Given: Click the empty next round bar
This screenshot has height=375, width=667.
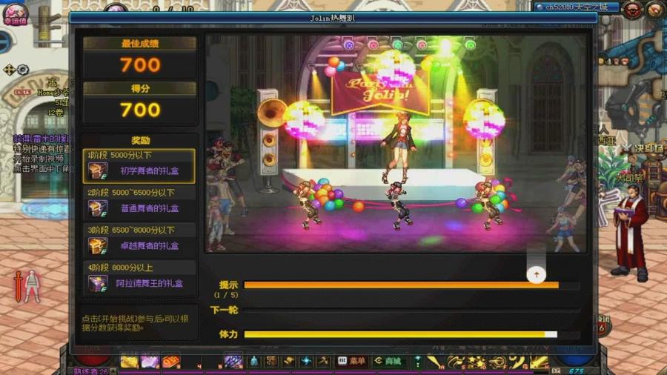Looking at the screenshot, I should tap(412, 311).
